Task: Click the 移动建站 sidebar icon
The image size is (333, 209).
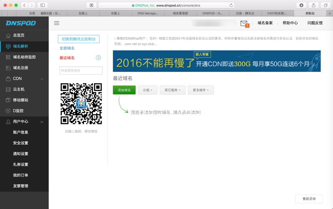Action: coord(8,100)
